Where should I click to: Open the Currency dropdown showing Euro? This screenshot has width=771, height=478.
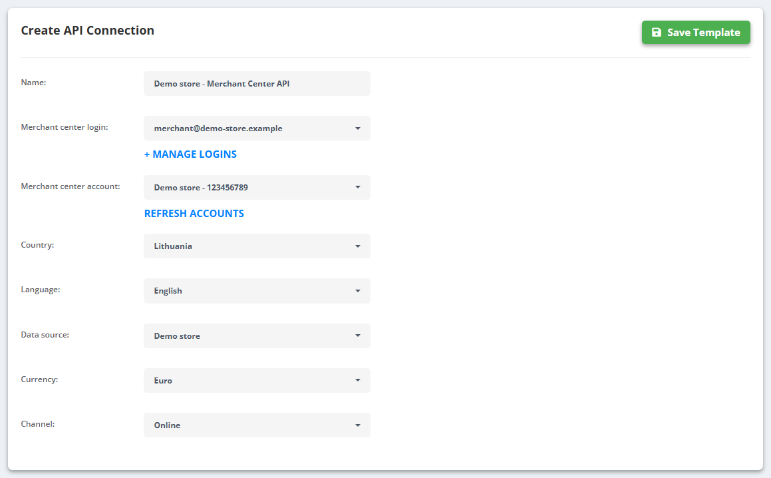point(257,380)
